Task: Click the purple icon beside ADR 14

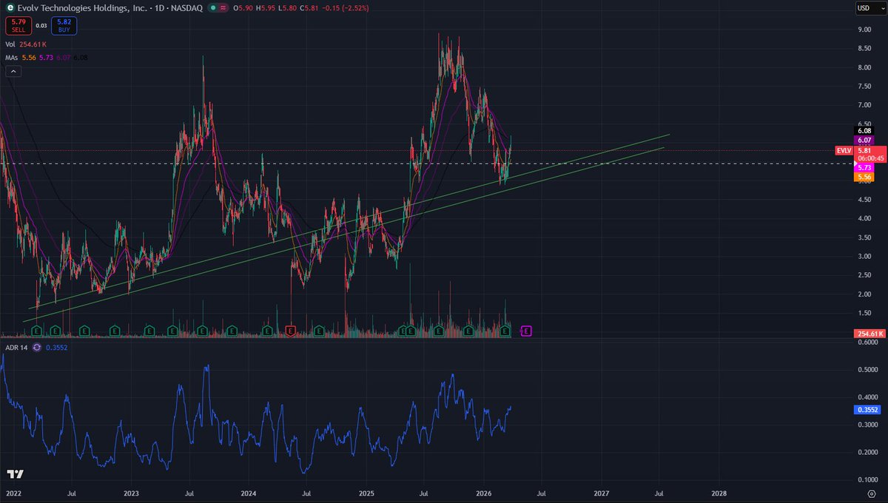Action: (x=36, y=347)
